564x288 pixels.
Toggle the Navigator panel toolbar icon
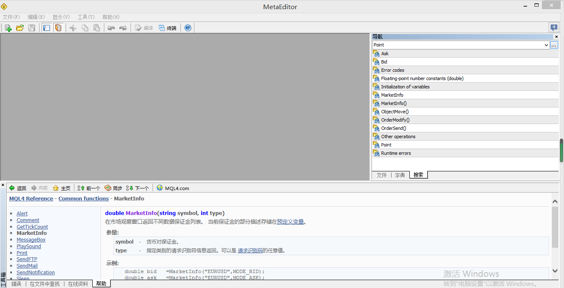click(47, 28)
